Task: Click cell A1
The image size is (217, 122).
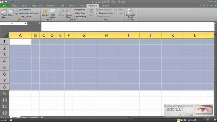Action: (x=20, y=42)
